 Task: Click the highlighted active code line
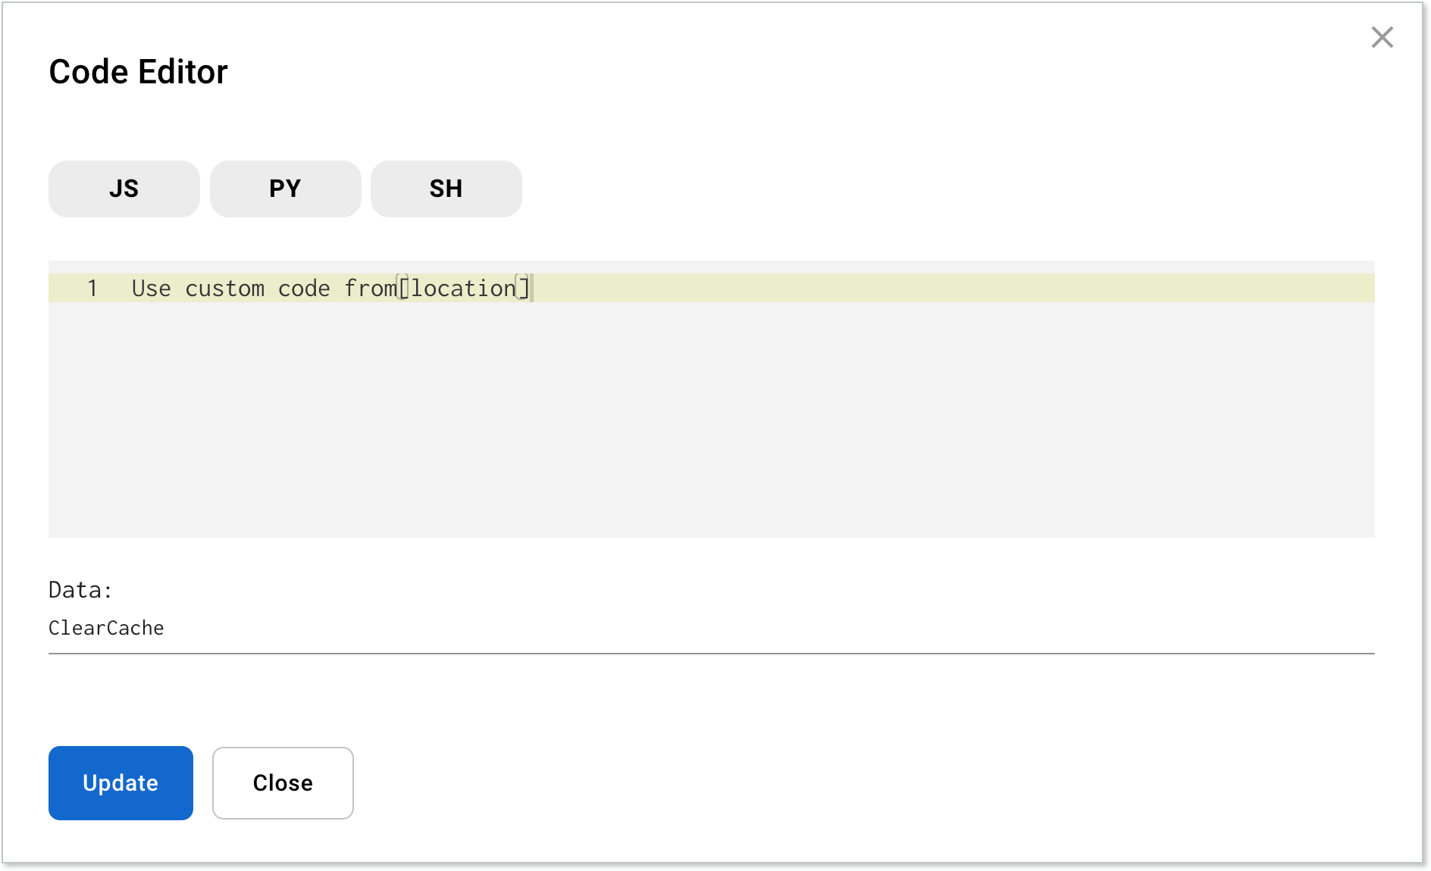coord(682,288)
